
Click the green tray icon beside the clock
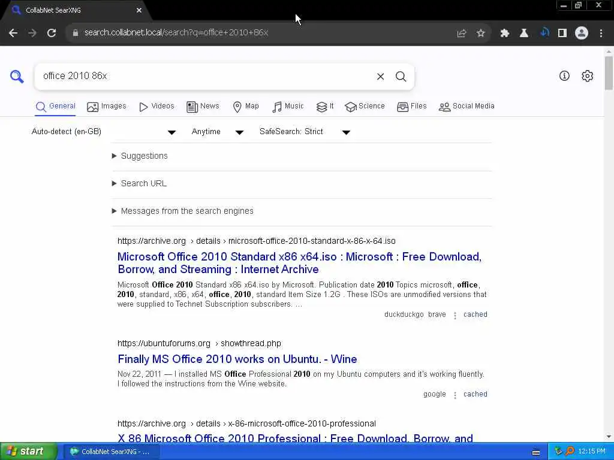point(558,452)
